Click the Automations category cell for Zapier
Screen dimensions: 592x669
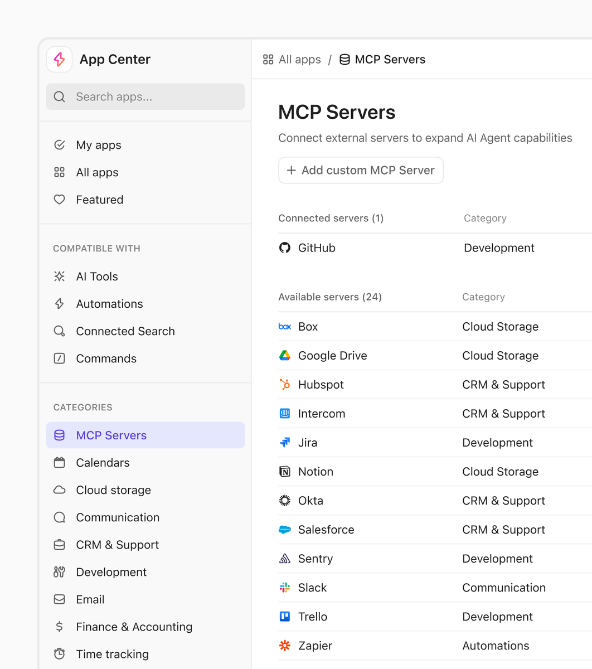tap(496, 646)
